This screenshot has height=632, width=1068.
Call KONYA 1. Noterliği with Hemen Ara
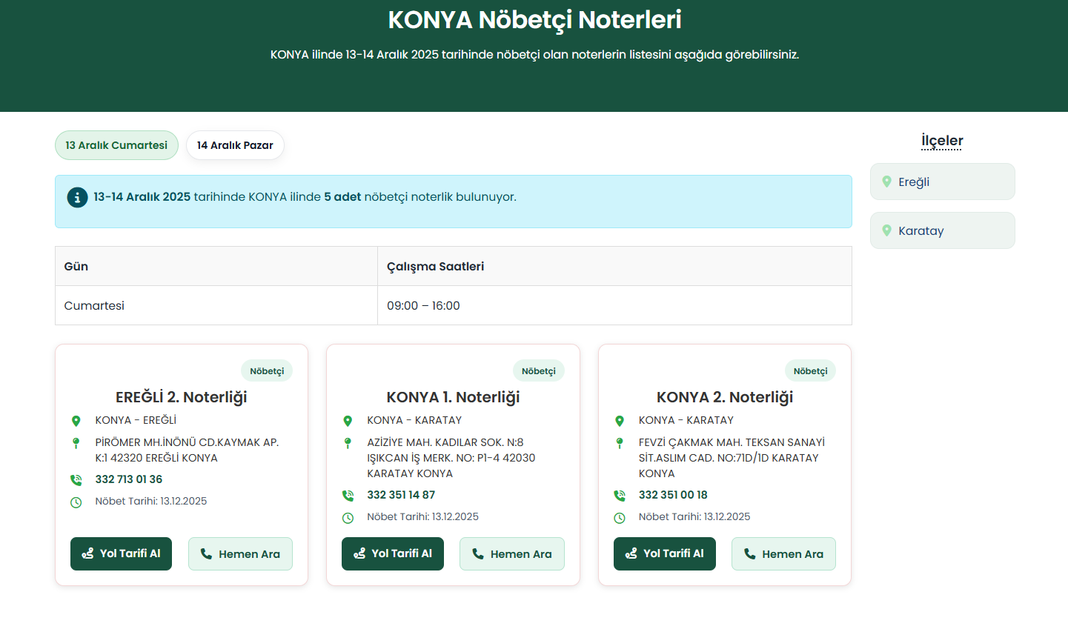pyautogui.click(x=511, y=553)
